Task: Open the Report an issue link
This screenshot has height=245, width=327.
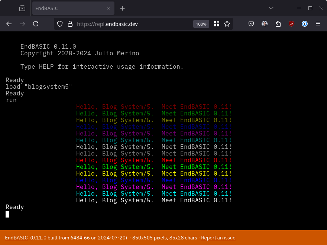Action: pyautogui.click(x=218, y=238)
